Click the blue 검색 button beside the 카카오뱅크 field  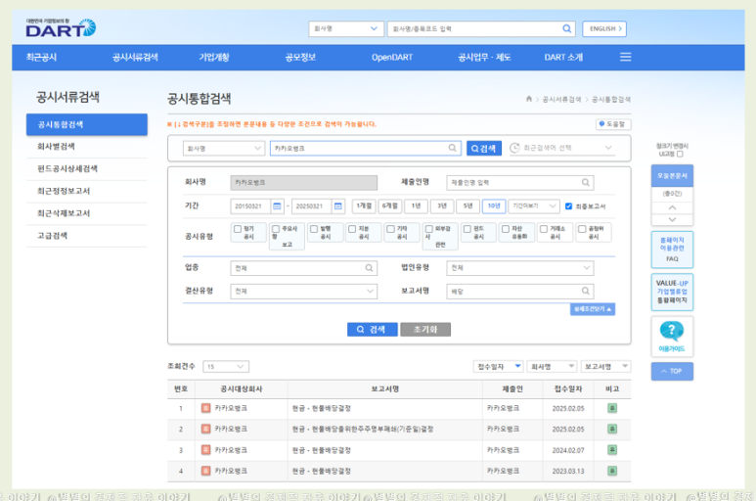click(483, 148)
